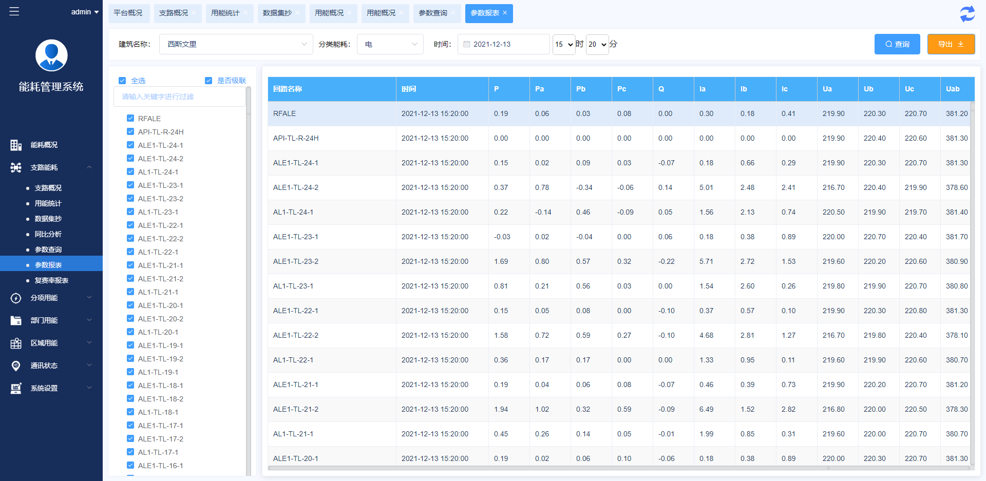This screenshot has height=481, width=986.
Task: Close the 数据集抄 tab
Action: (297, 13)
